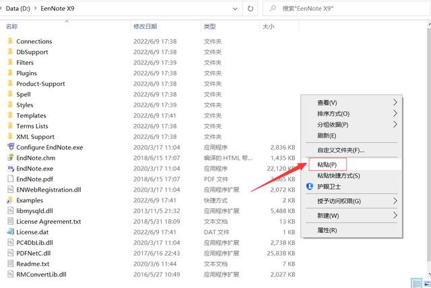Viewport: 431px width, 288px height.
Task: Click the License.dat file icon
Action: pyautogui.click(x=11, y=232)
